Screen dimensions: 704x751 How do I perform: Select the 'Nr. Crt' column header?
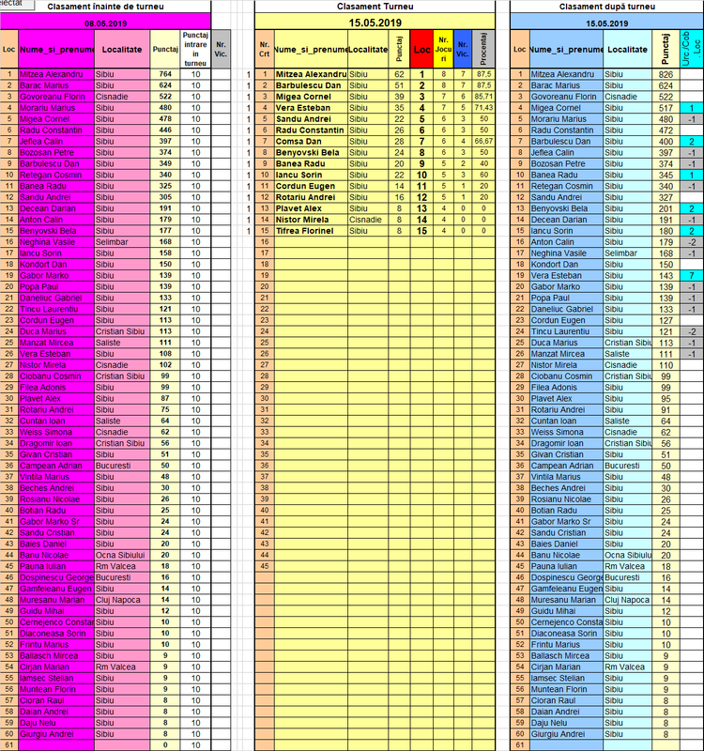coord(265,50)
